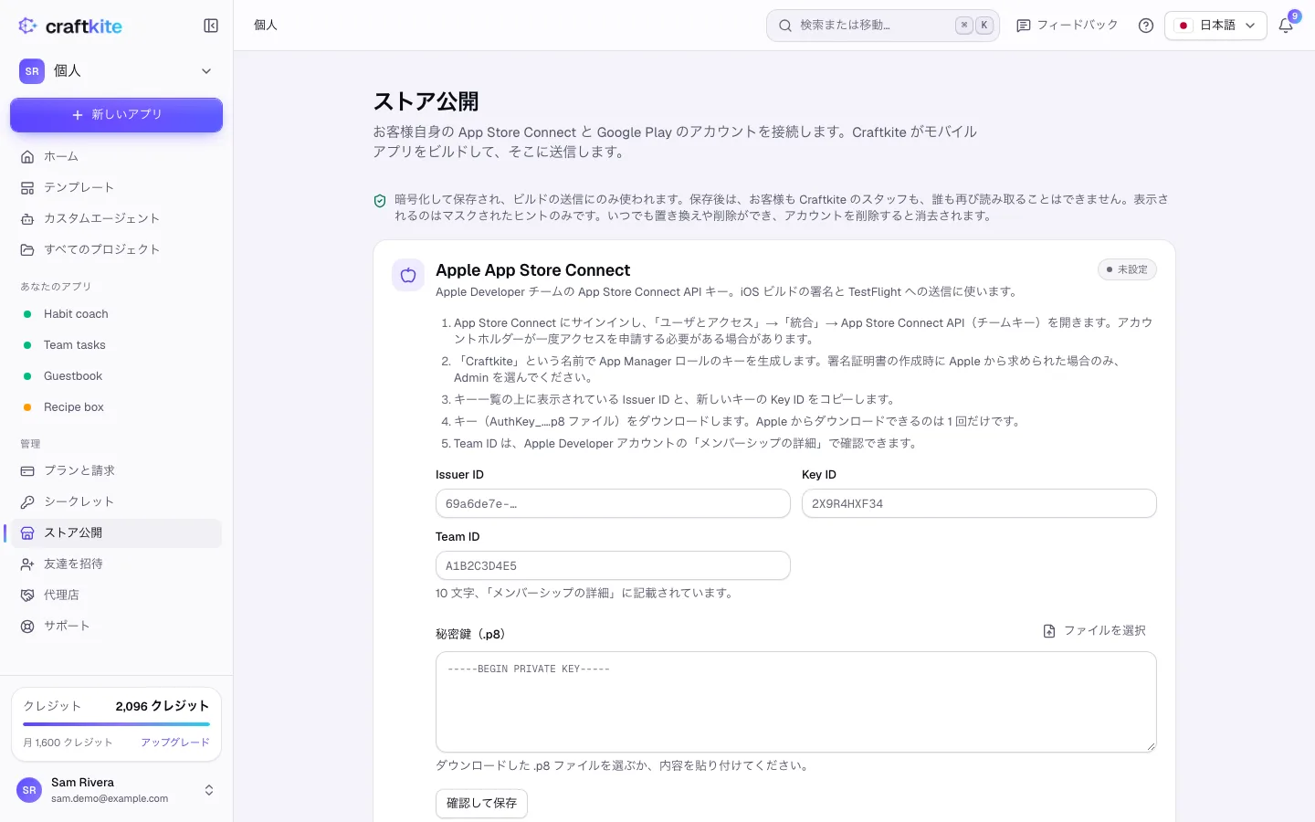Open すべてのプロジェクト in the sidebar
Image resolution: width=1315 pixels, height=822 pixels.
(117, 249)
